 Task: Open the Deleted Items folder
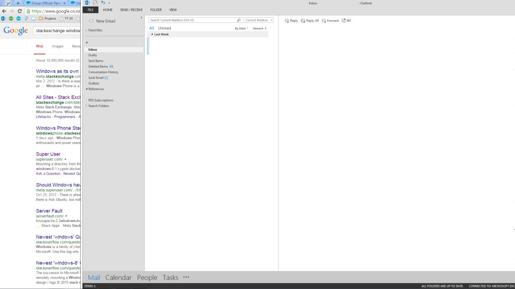tap(101, 66)
